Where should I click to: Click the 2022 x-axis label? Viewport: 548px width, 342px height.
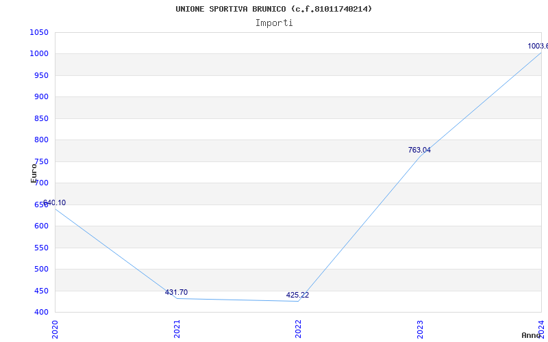point(298,329)
